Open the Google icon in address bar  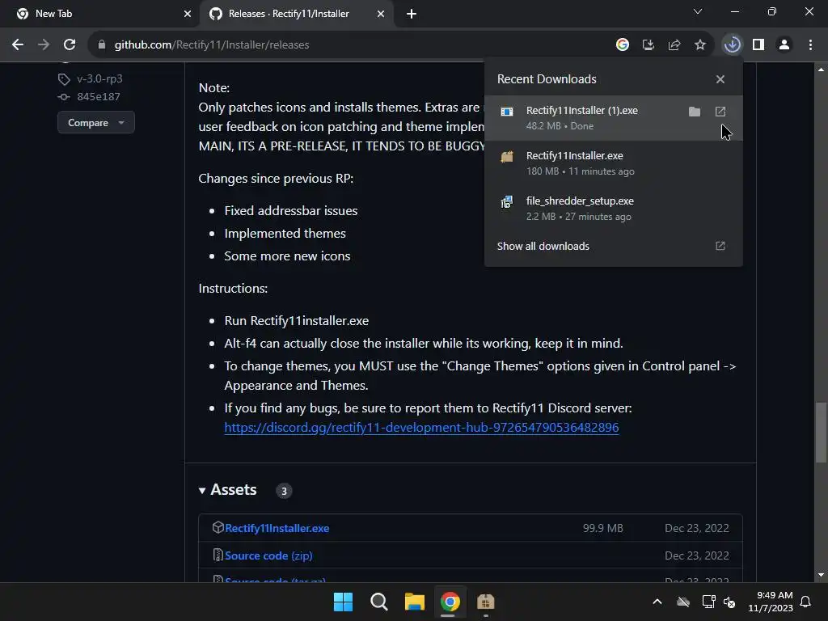coord(623,45)
